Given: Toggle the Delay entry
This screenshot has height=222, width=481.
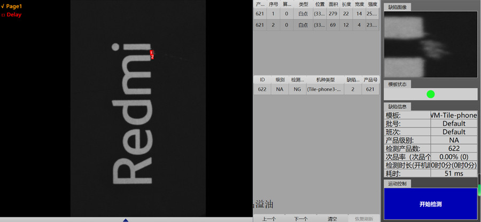Looking at the screenshot, I should click(11, 14).
